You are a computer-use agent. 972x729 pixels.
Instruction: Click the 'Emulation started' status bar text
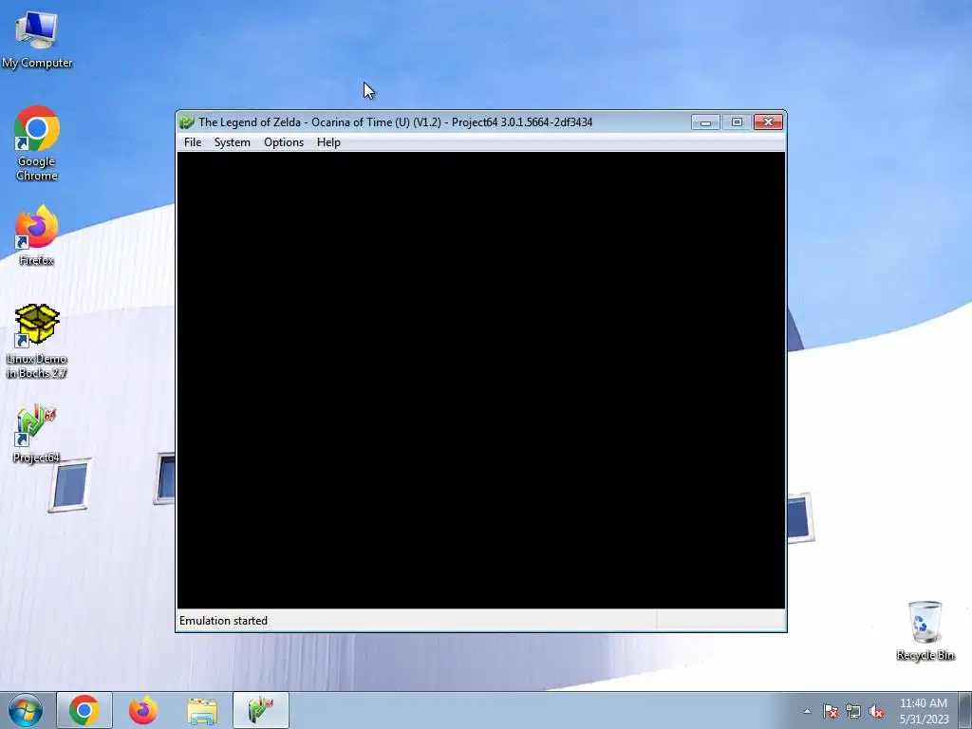pyautogui.click(x=223, y=621)
